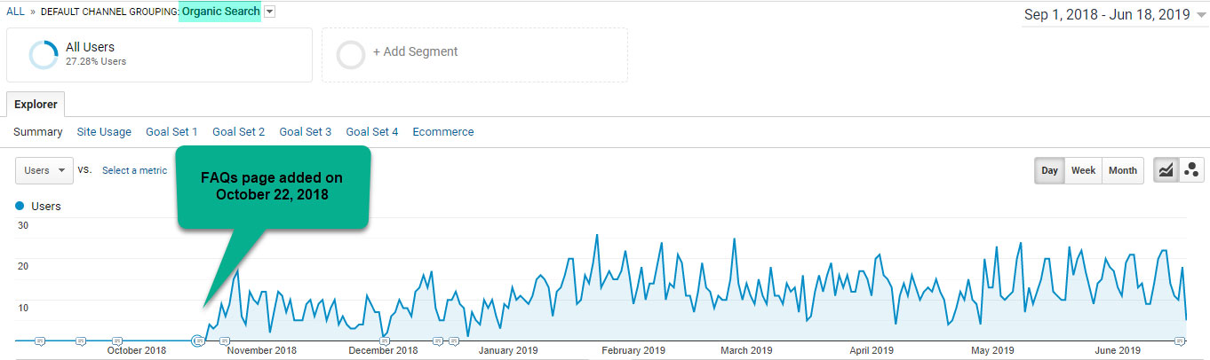This screenshot has width=1210, height=360.
Task: Click the Organic Search highlighted text
Action: click(x=220, y=12)
